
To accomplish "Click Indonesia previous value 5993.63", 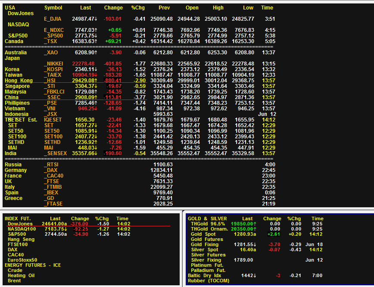I will click(163, 114).
